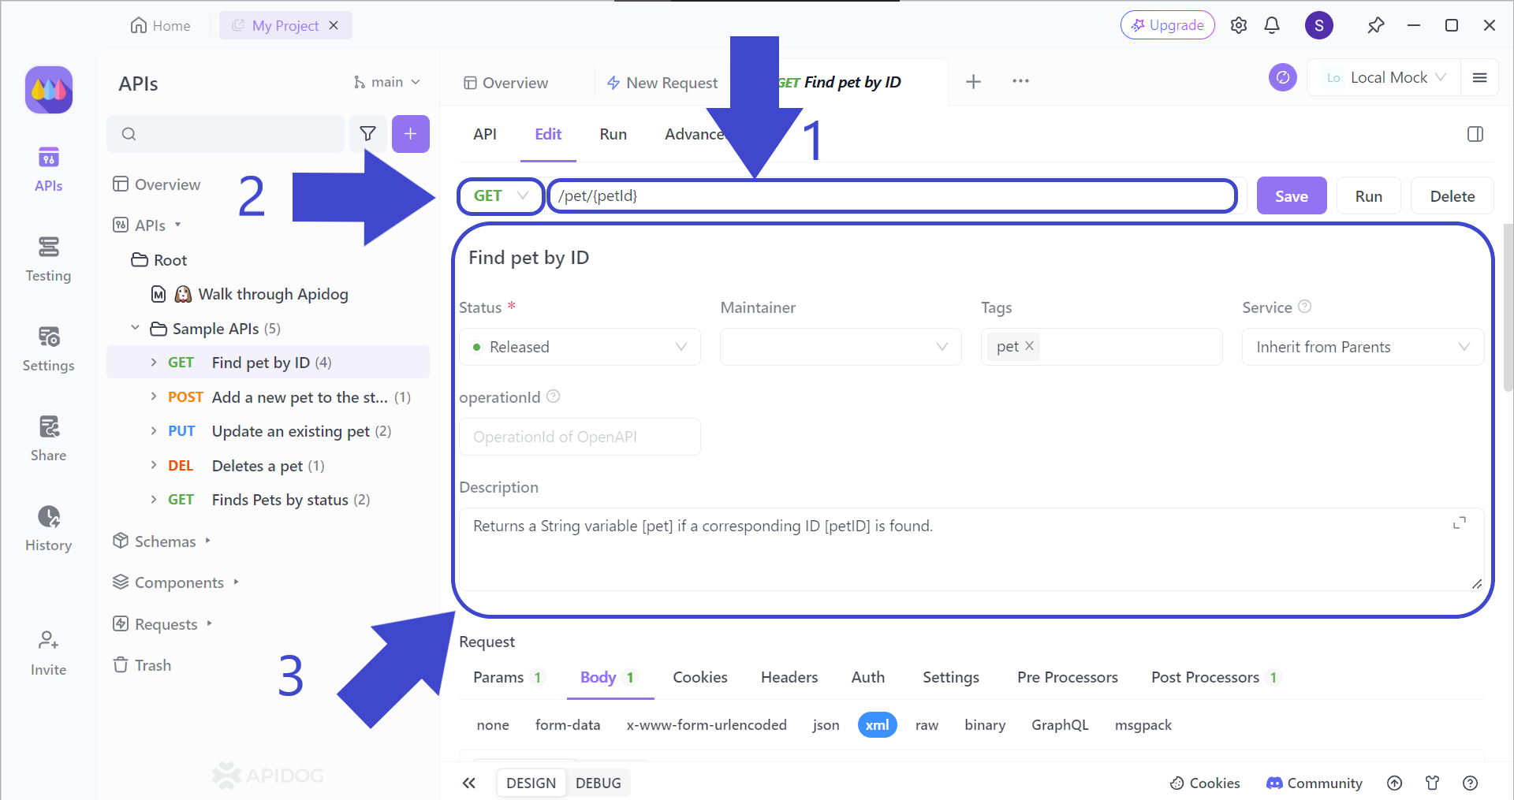
Task: Open the Headers tab in Request section
Action: (789, 677)
